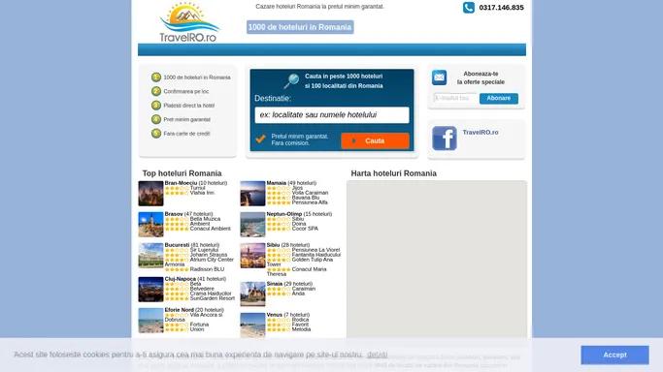Screen dimensions: 663x372
Task: Open hotel SunGarden Resort link
Action: tap(213, 298)
